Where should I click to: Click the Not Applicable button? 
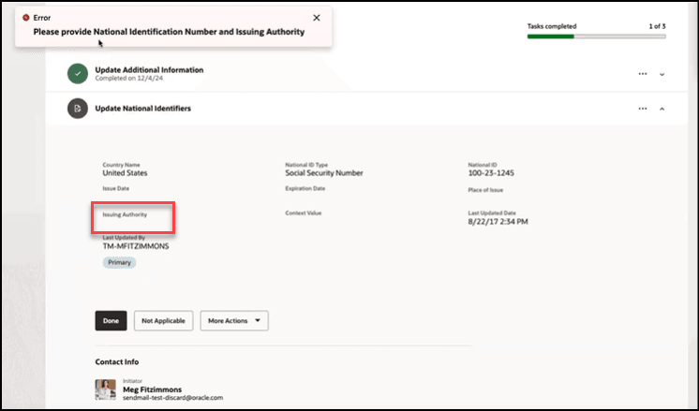tap(163, 320)
